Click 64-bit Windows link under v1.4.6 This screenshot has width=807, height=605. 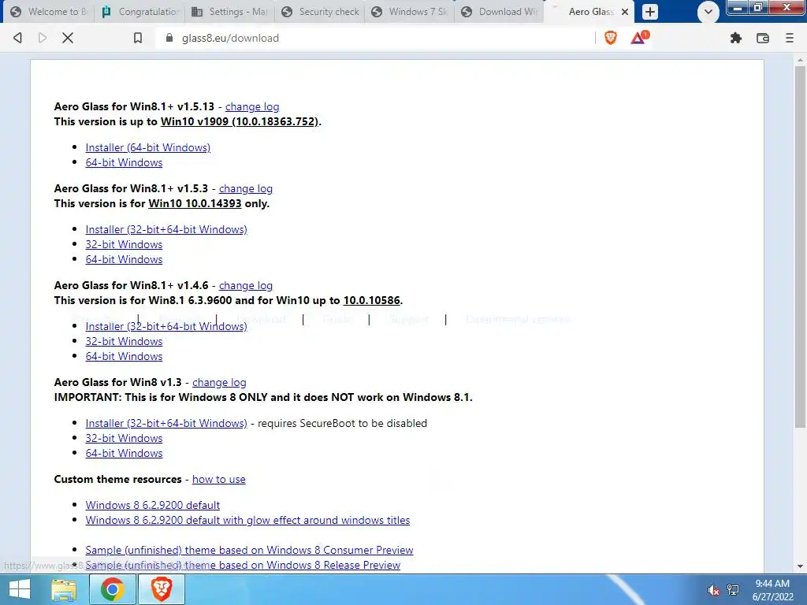124,356
